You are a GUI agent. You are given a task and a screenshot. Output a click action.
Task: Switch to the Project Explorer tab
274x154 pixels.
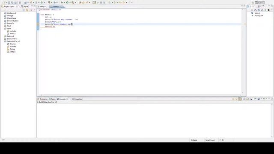(x=9, y=6)
